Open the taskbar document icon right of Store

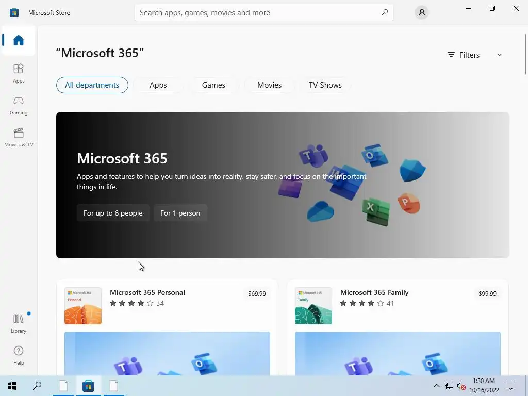[x=114, y=386]
